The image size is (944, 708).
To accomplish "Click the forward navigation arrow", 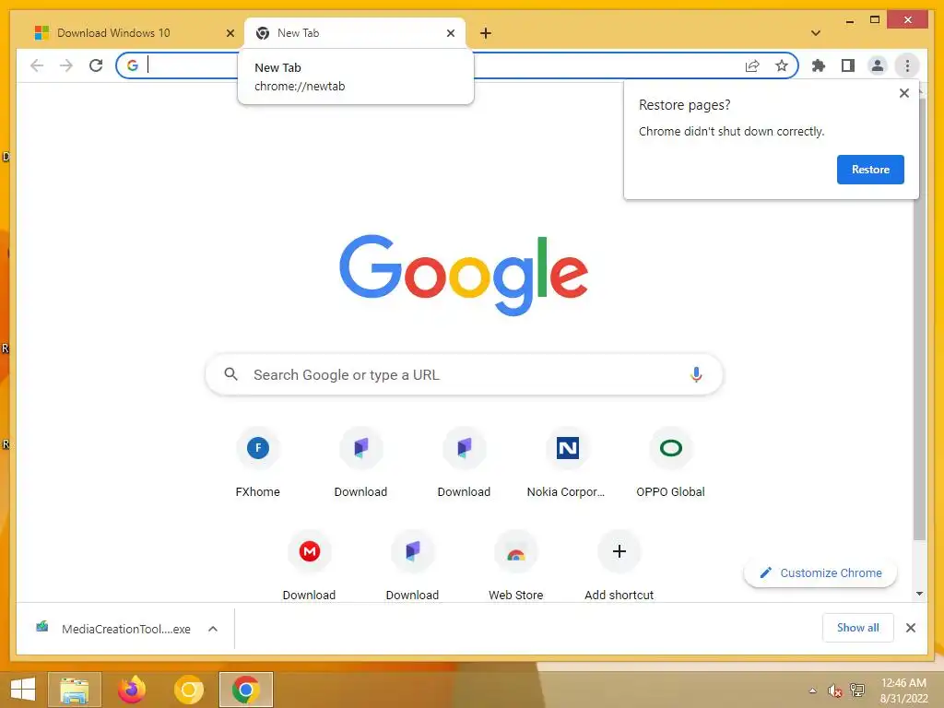I will point(66,65).
